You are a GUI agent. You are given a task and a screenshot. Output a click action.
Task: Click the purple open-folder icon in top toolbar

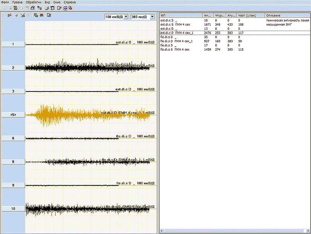[33, 8]
